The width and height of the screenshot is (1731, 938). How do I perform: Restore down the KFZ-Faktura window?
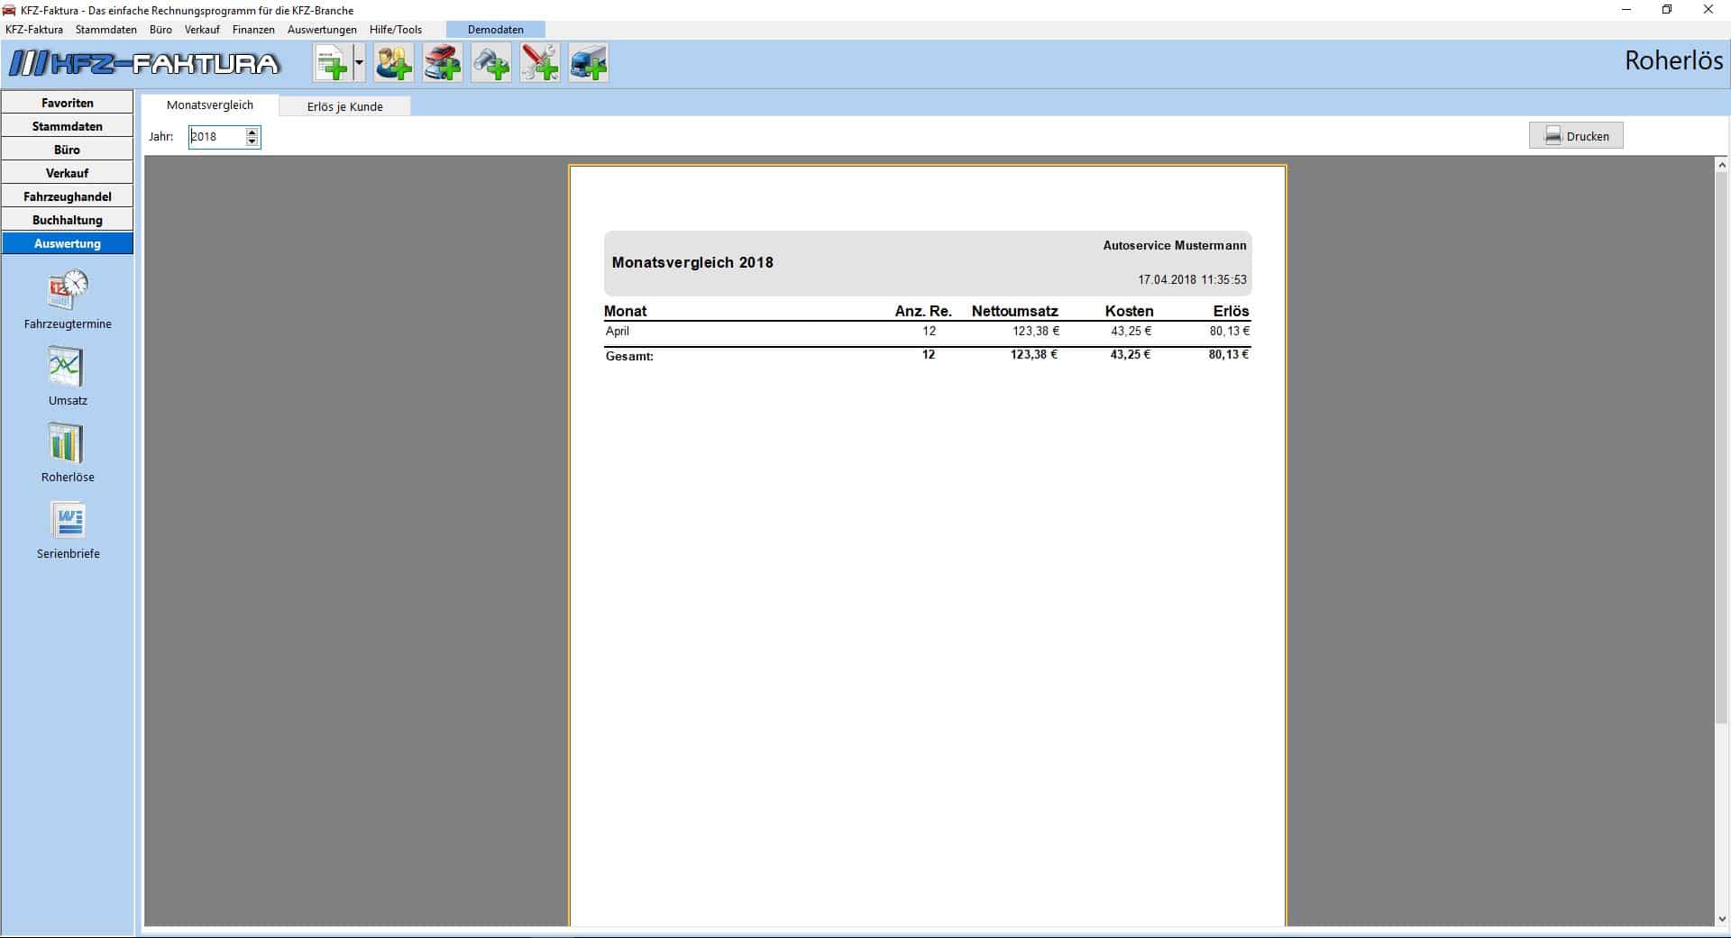click(x=1667, y=10)
